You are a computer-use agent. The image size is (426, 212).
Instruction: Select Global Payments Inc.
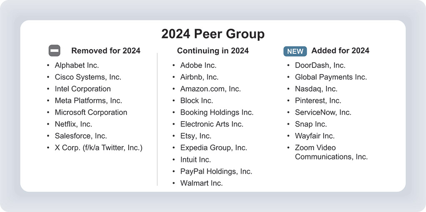point(331,77)
